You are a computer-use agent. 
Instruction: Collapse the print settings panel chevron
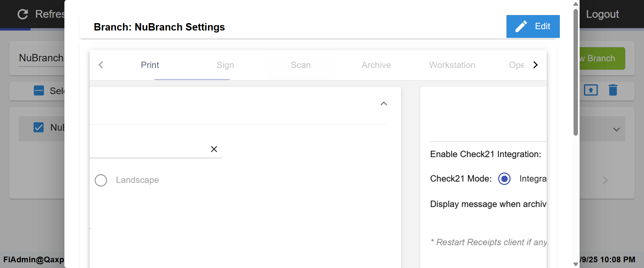click(384, 104)
